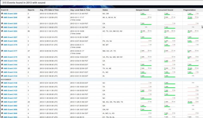Click the Fragmentation column header
This screenshot has width=203, height=118.
point(190,10)
